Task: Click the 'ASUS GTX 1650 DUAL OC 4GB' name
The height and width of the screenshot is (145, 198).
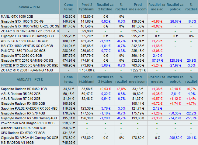Action: pyautogui.click(x=25, y=41)
